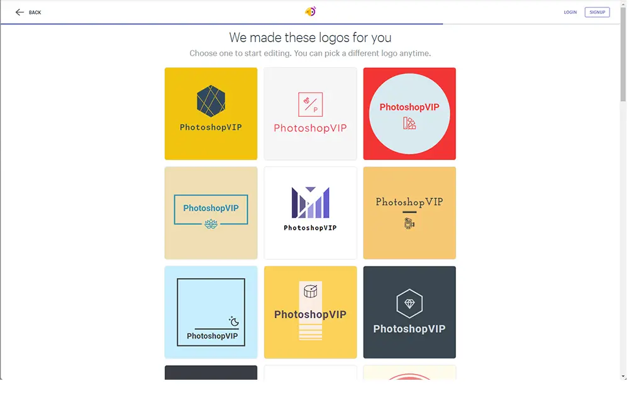Click the red square brush icon
The width and height of the screenshot is (629, 413).
tap(311, 104)
